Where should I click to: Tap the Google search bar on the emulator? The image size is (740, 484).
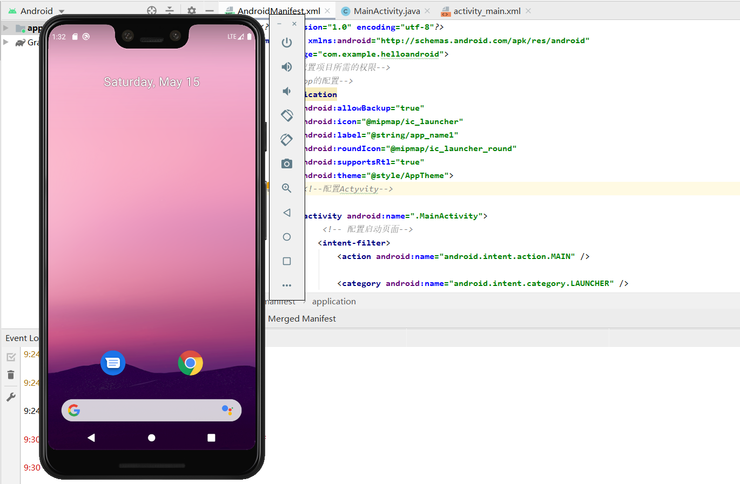151,410
